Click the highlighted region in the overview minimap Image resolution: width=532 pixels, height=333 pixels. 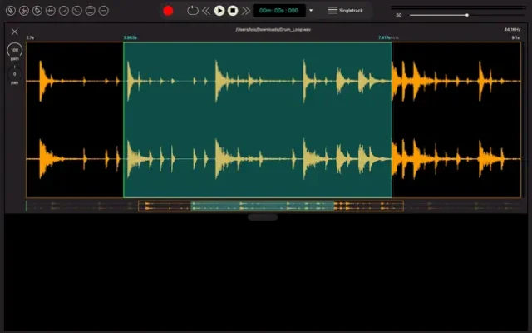coord(263,206)
